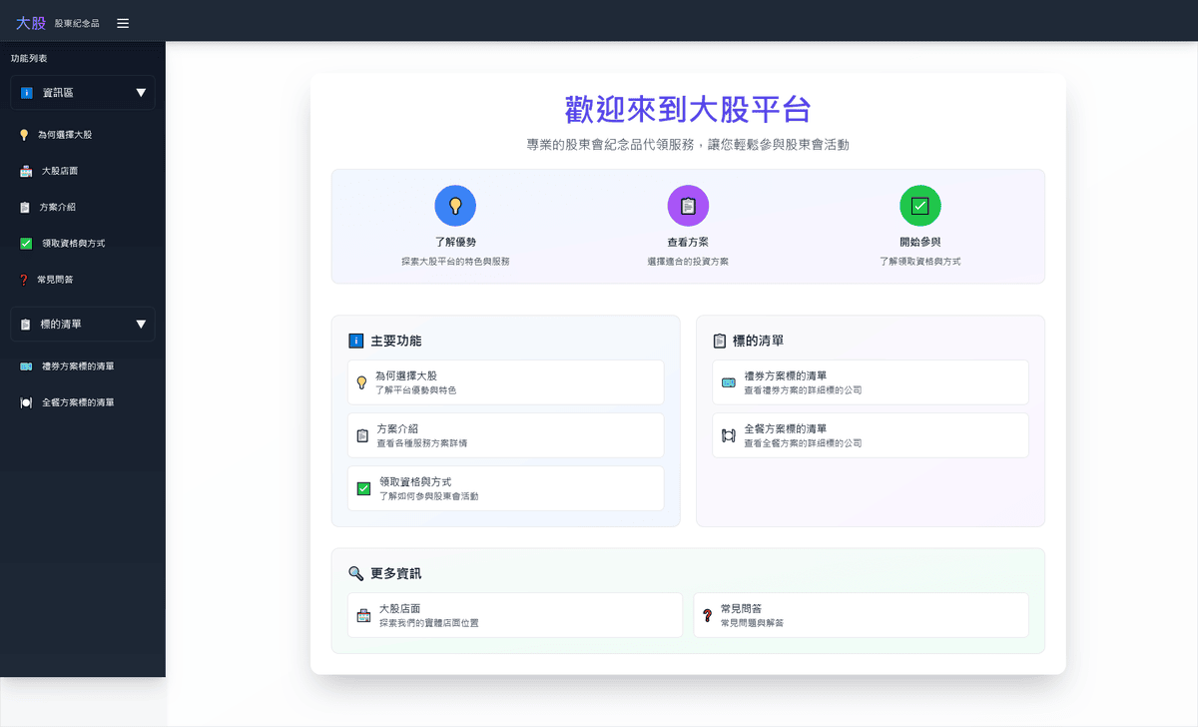Select the lightbulb 為何選擇大股 icon in sidebar

[24, 134]
